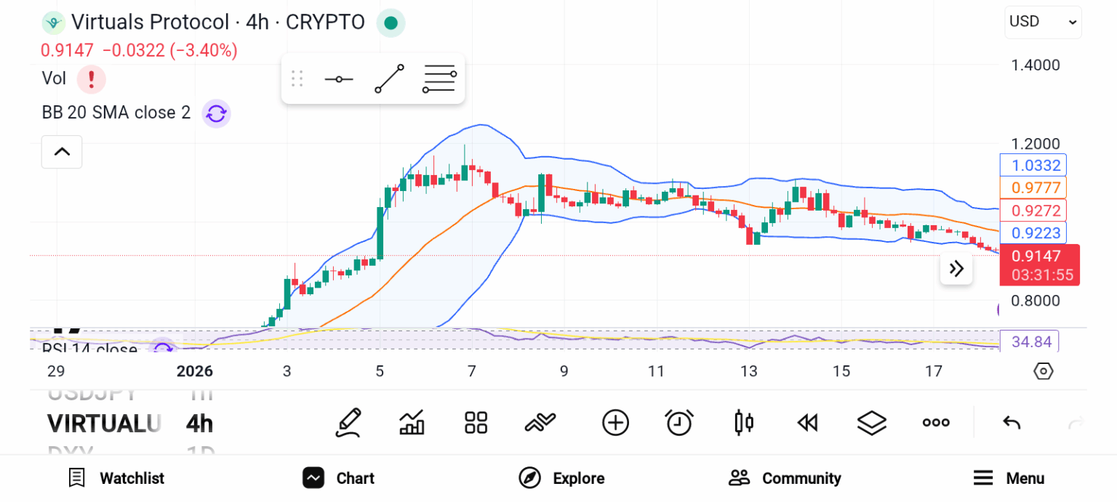Toggle the chart settings eye icon near dates
Screen dimensions: 1117x502
pyautogui.click(x=1043, y=371)
